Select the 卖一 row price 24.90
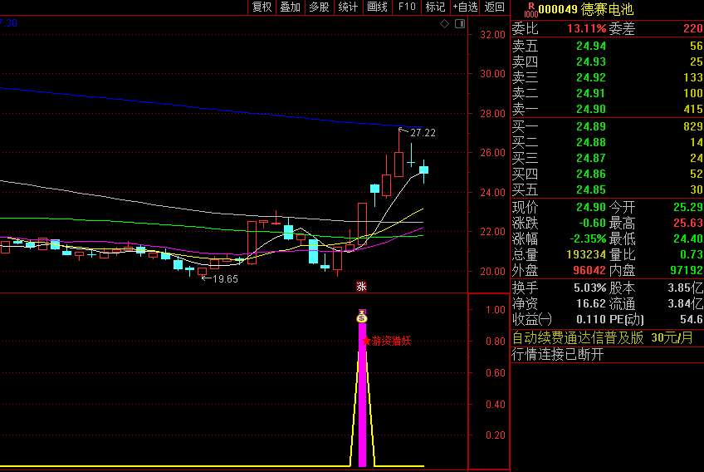The height and width of the screenshot is (472, 704). pyautogui.click(x=591, y=109)
